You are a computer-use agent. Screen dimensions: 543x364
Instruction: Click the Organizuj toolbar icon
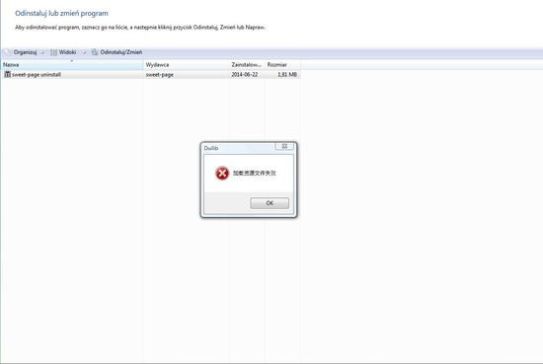(x=7, y=52)
